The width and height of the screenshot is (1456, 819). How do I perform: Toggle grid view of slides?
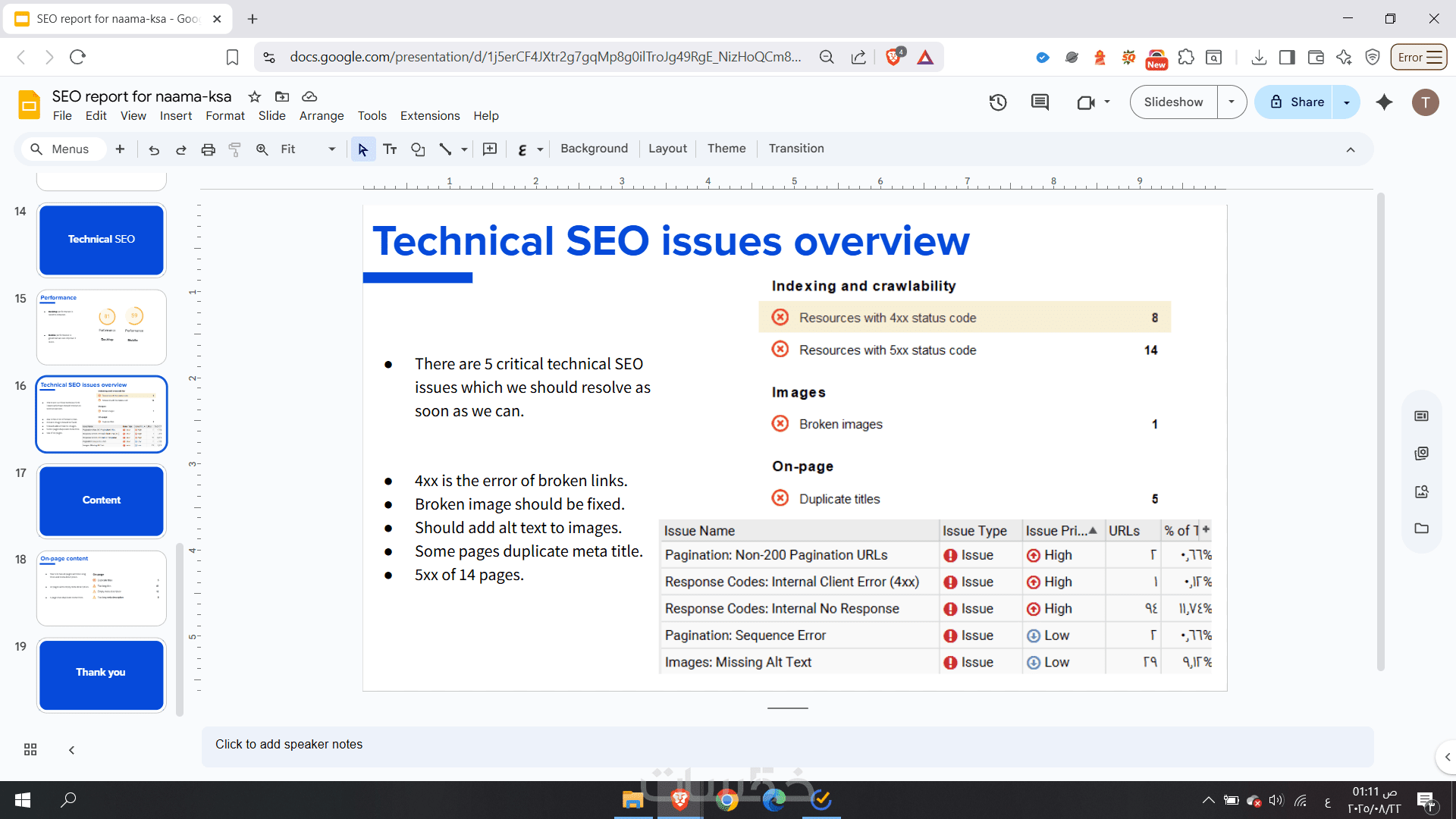click(x=30, y=749)
